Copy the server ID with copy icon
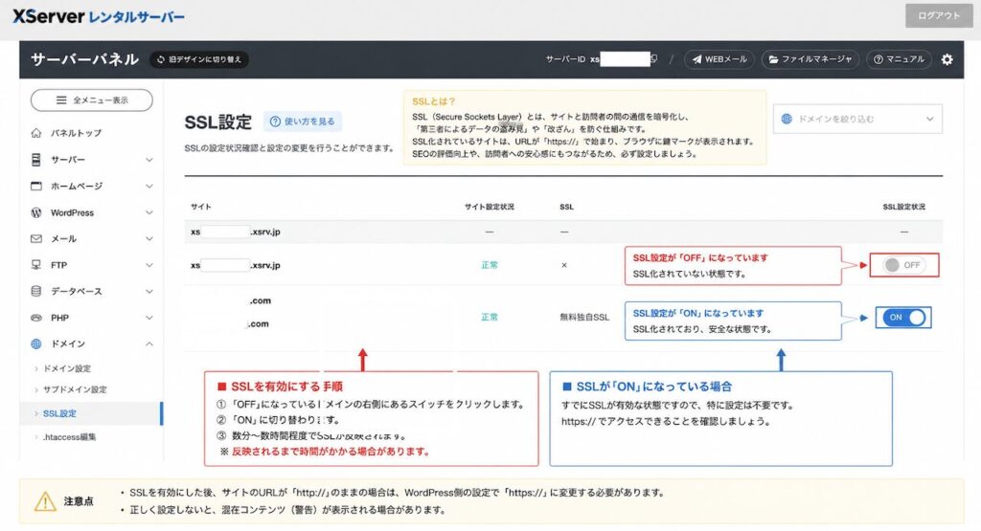 [653, 58]
